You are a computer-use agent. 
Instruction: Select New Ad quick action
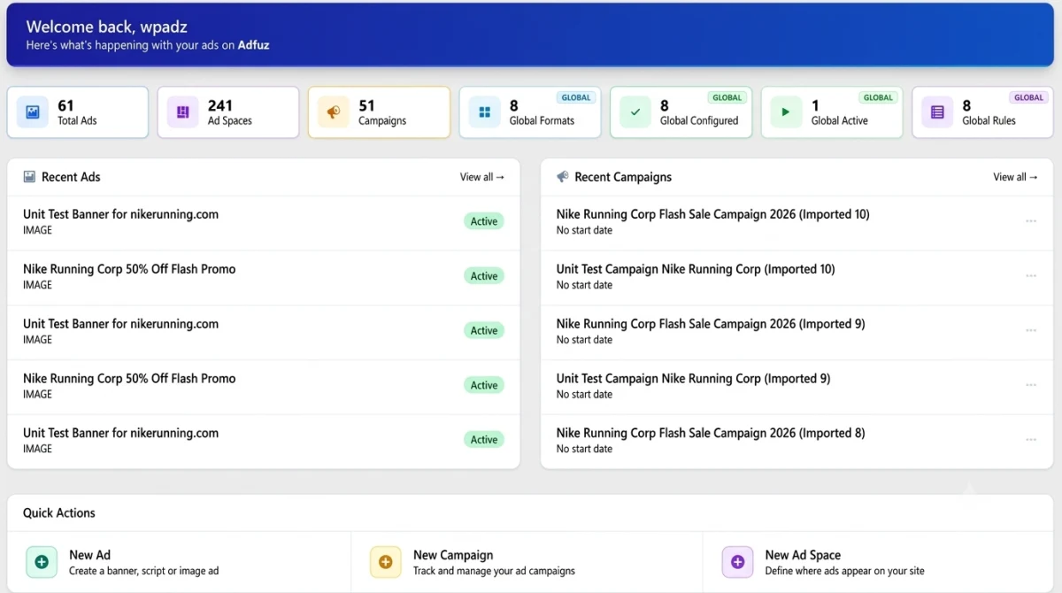coord(180,562)
